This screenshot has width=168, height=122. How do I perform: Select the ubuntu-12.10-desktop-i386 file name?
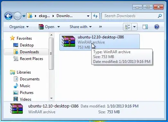(x=101, y=37)
